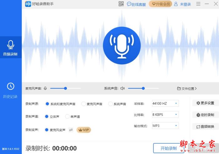Minimize the recorder window

[207, 4]
